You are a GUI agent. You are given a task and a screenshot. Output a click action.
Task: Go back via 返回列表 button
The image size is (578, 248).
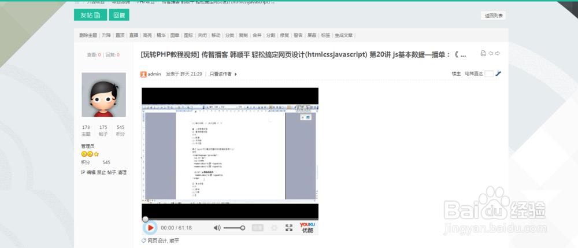pos(493,16)
